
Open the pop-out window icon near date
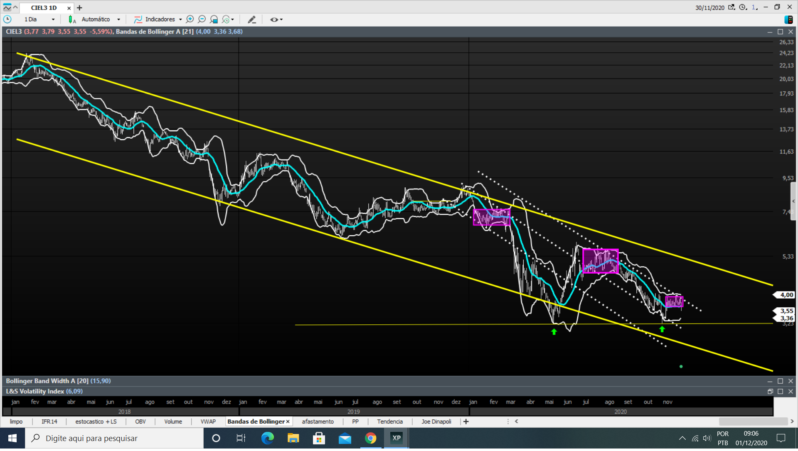(731, 7)
